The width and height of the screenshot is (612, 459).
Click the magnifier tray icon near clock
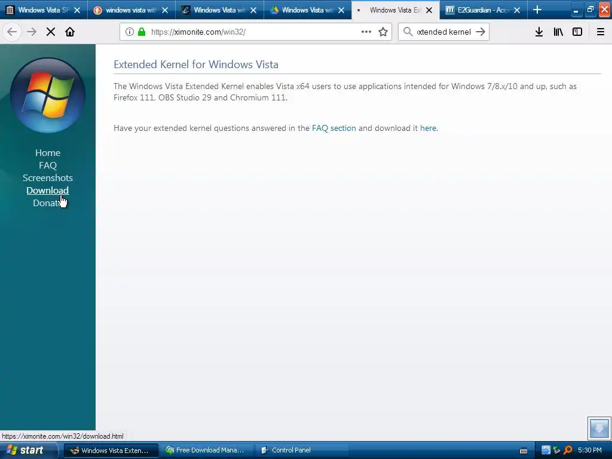pyautogui.click(x=568, y=450)
